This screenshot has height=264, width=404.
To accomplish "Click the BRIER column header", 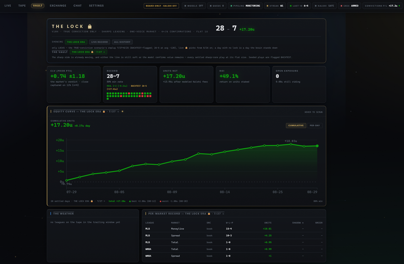I will click(319, 223).
